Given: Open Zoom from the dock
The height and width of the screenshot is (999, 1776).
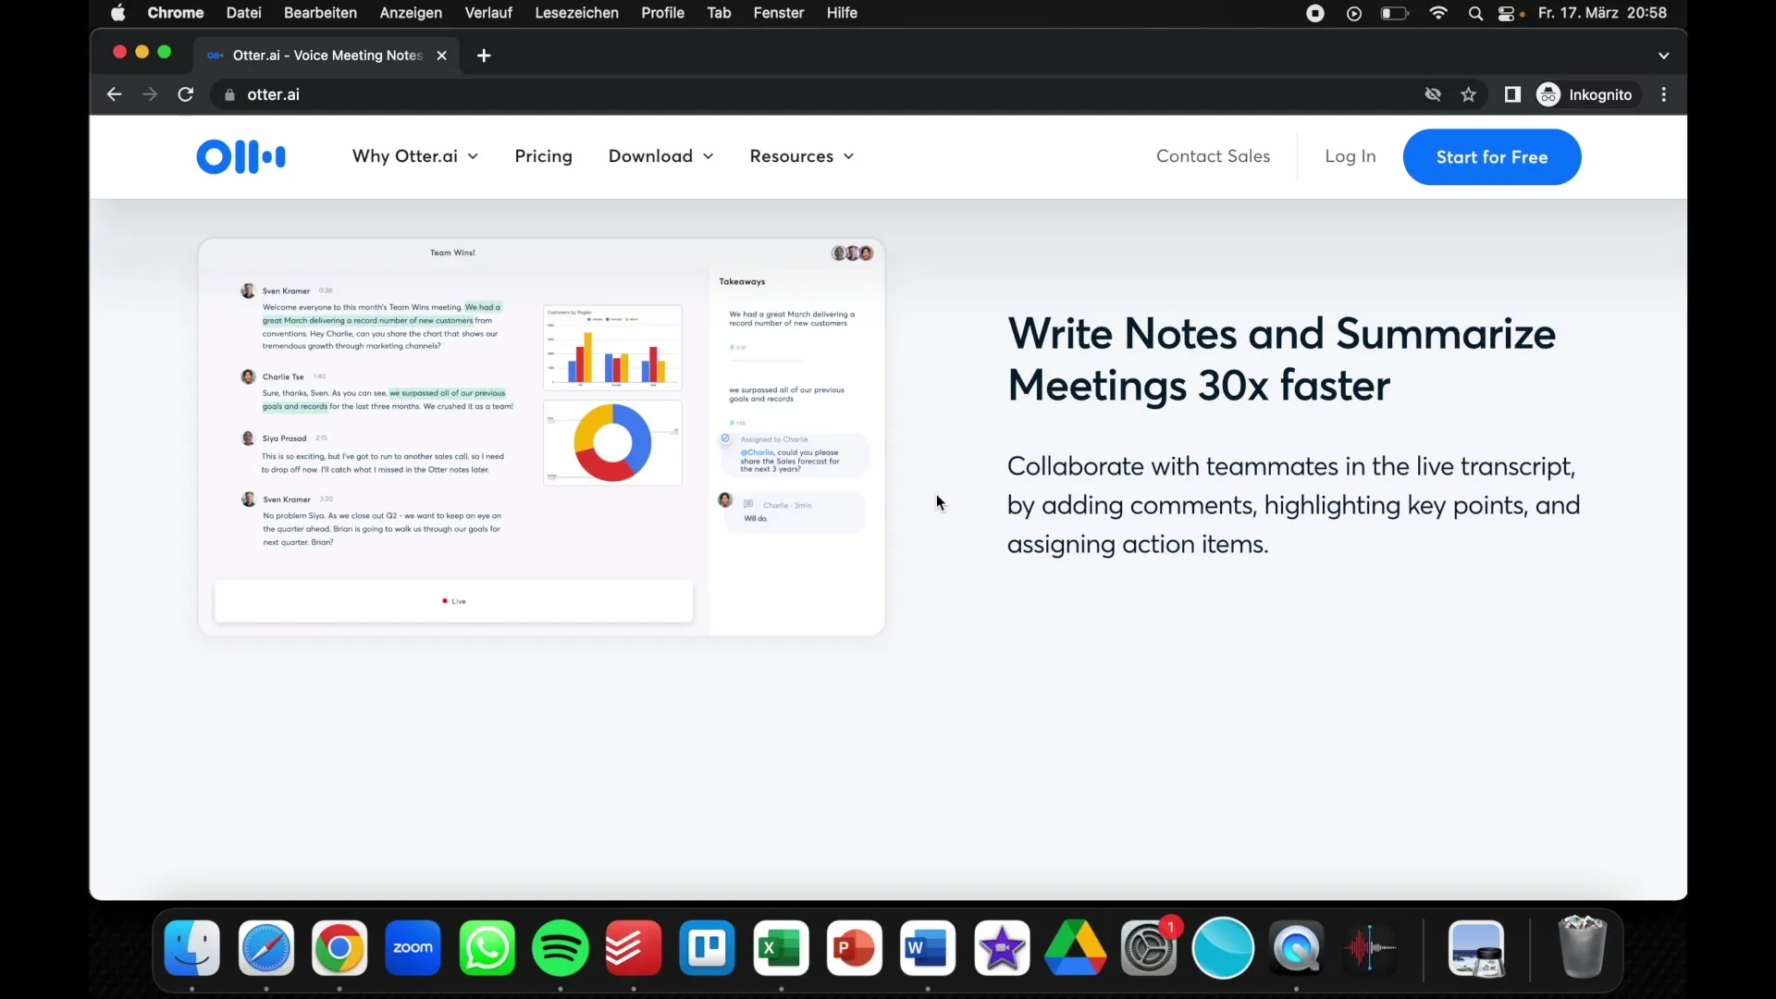Looking at the screenshot, I should click(413, 948).
